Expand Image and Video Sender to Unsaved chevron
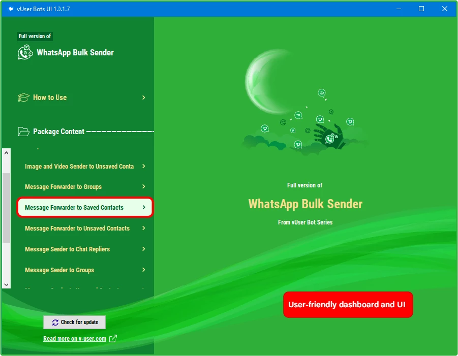This screenshot has height=356, width=458. [x=144, y=166]
